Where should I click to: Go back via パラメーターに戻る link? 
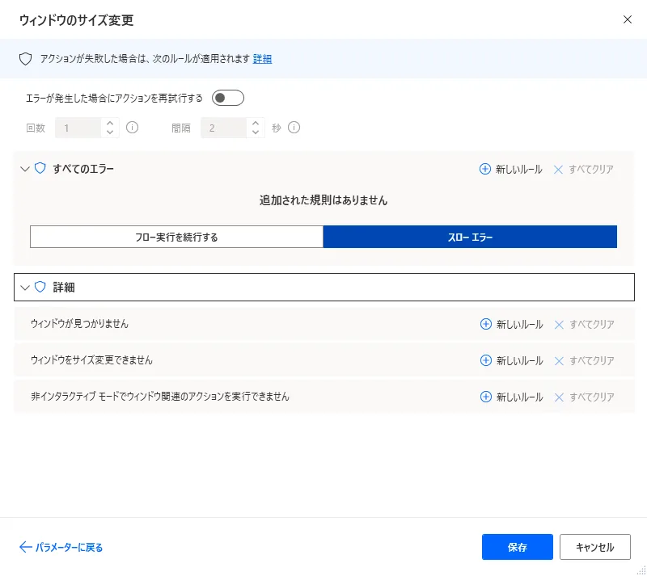[x=61, y=547]
